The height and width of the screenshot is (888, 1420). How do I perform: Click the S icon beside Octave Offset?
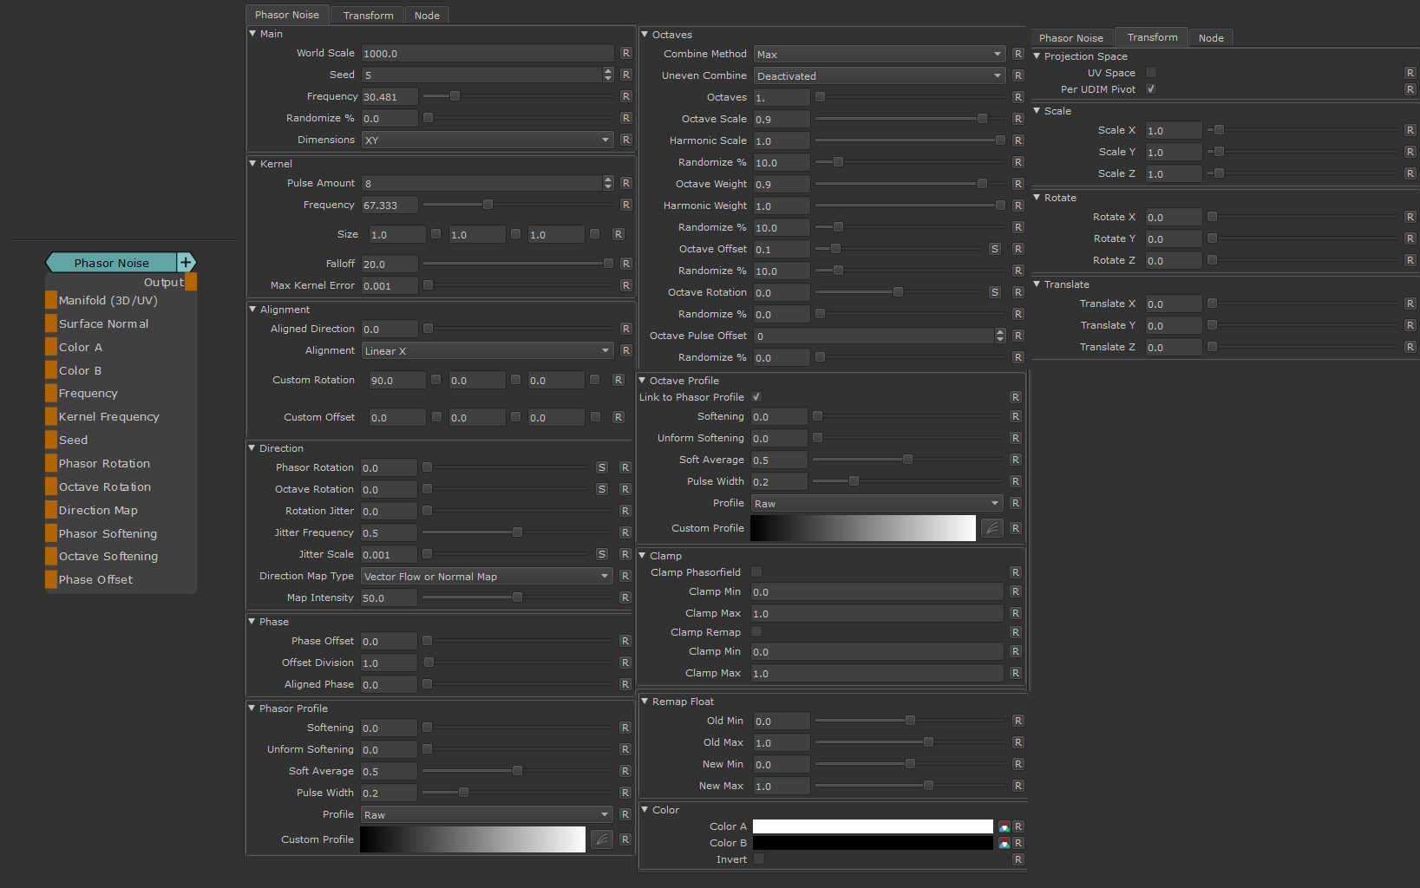click(x=994, y=249)
